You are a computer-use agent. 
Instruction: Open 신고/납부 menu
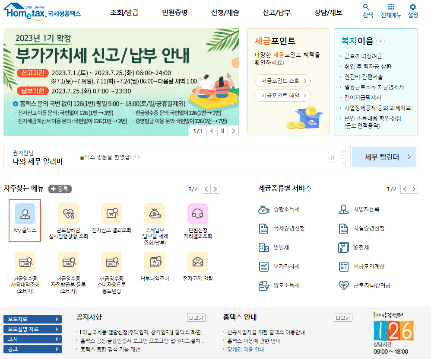point(276,13)
